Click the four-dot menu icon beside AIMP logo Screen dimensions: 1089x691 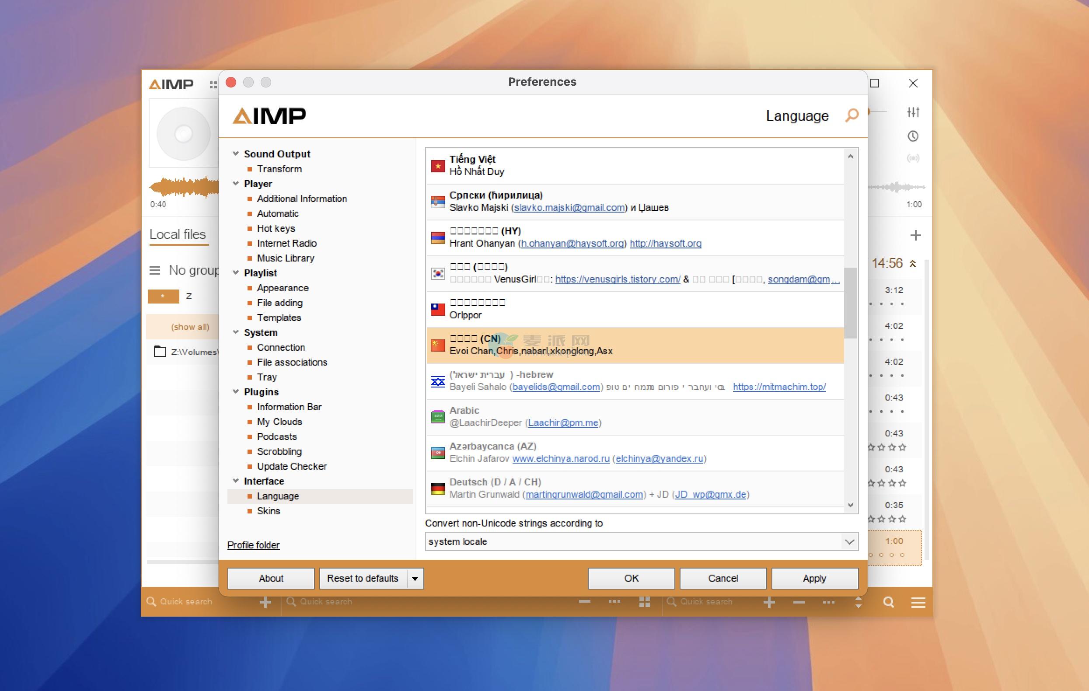pos(213,84)
